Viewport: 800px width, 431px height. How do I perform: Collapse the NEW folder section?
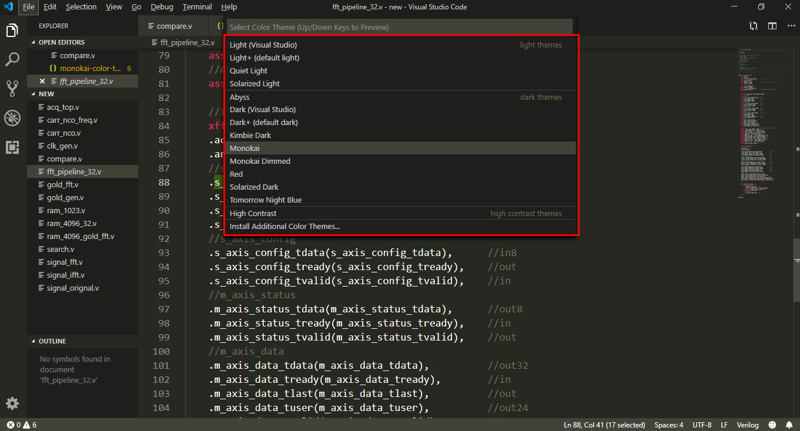[x=82, y=94]
